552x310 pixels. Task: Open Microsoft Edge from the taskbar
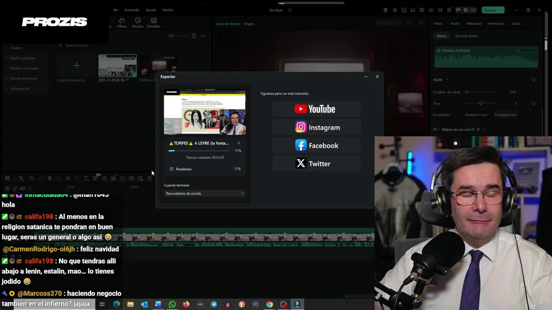tap(116, 304)
